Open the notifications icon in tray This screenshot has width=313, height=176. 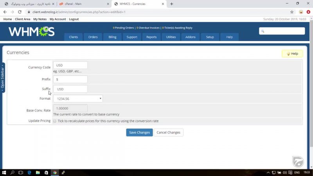tap(290, 172)
